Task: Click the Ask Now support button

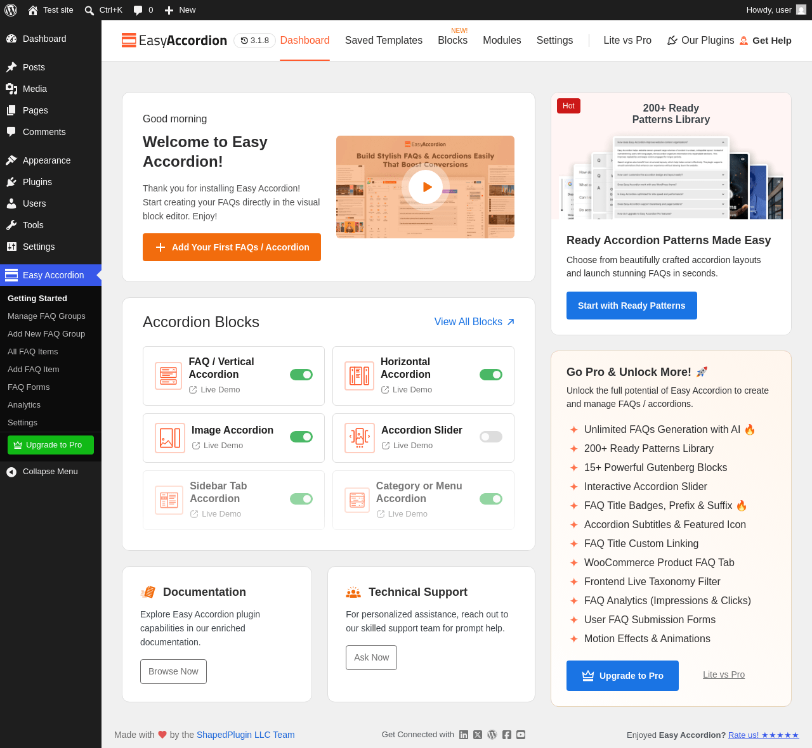Action: 372,658
